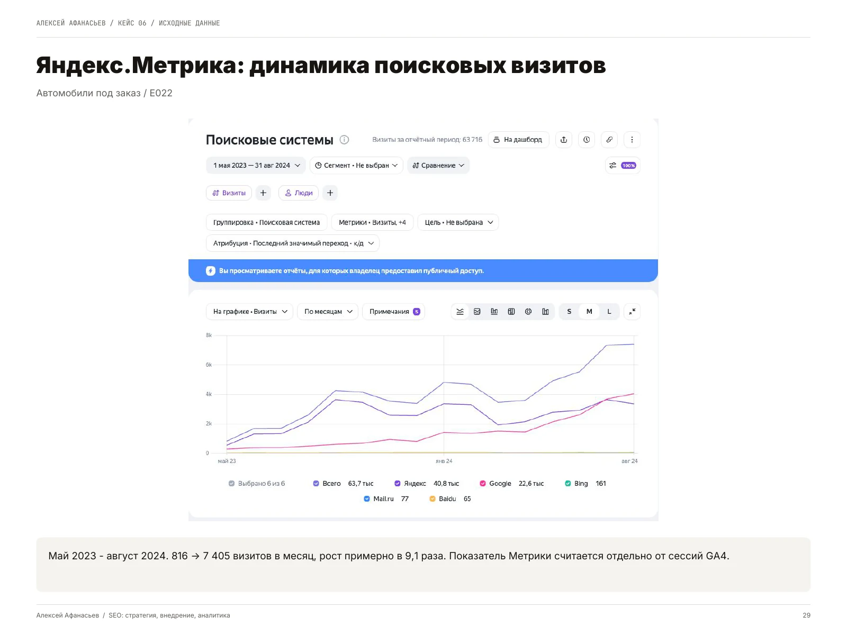Viewport: 847px width, 635px height.
Task: Toggle the Выбрано 6 из 6 checkbox
Action: point(231,484)
